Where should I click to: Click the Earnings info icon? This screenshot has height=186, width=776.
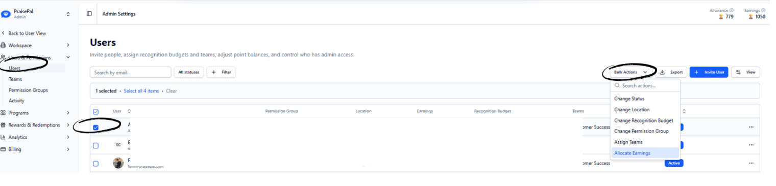coord(763,10)
